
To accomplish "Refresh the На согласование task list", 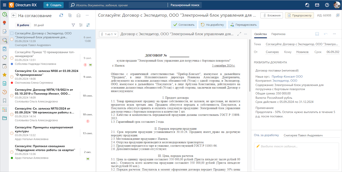I will tap(61, 16).
